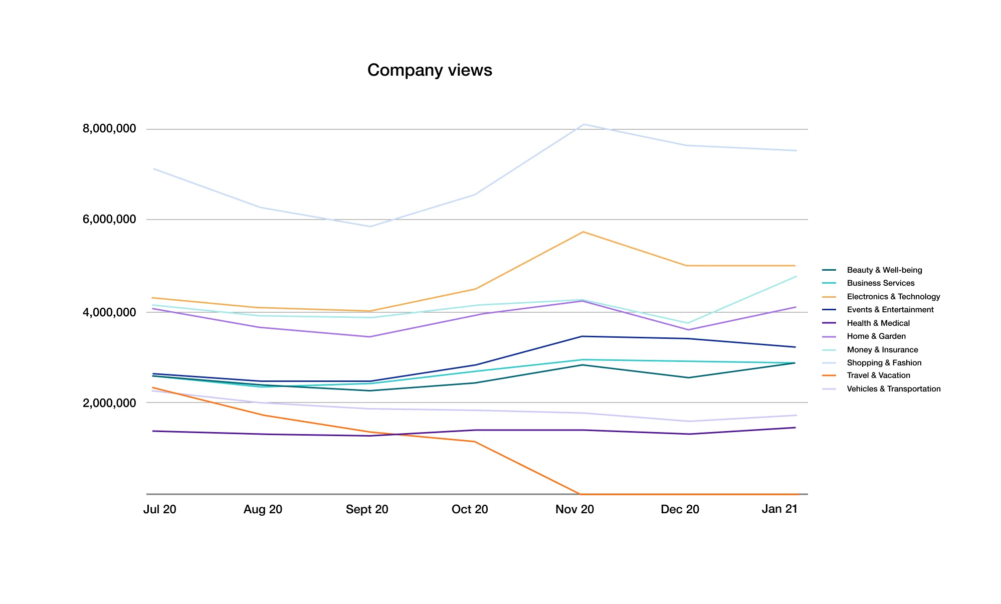Select the Travel & Vacation legend entry
1001x604 pixels.
tap(878, 375)
